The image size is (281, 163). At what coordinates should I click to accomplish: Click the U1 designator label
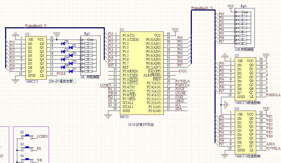point(122,29)
